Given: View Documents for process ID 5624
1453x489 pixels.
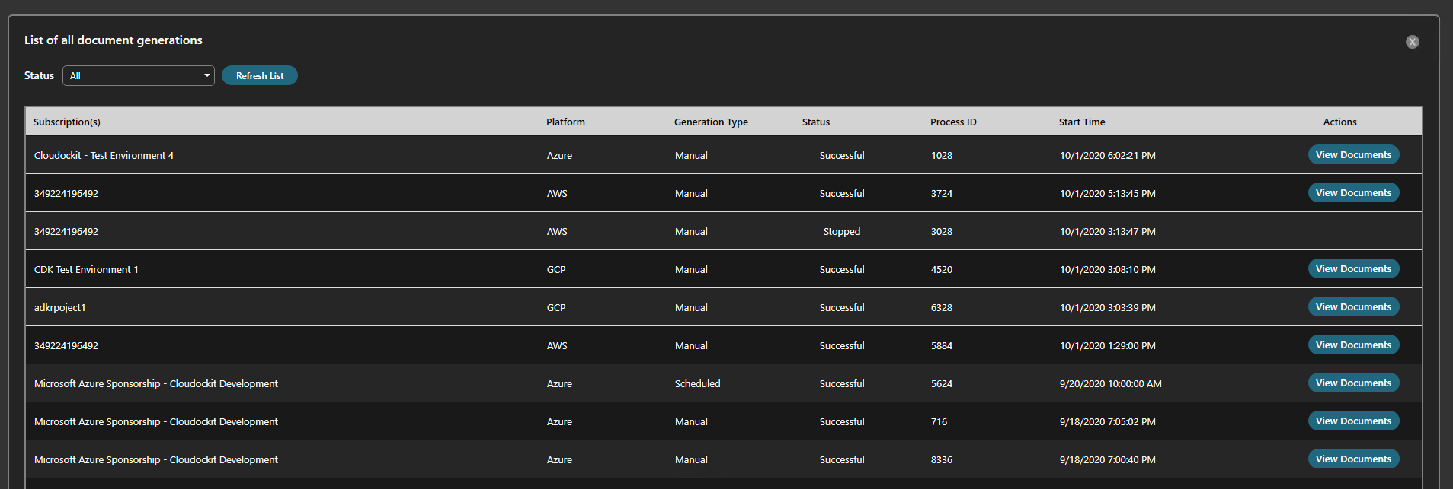Looking at the screenshot, I should click(1353, 383).
